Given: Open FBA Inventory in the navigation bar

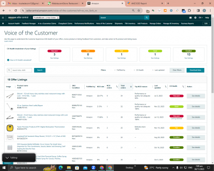Looking at the screenshot, I should click(130, 24).
